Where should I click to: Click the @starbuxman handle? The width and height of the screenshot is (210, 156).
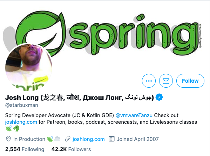(x=22, y=105)
